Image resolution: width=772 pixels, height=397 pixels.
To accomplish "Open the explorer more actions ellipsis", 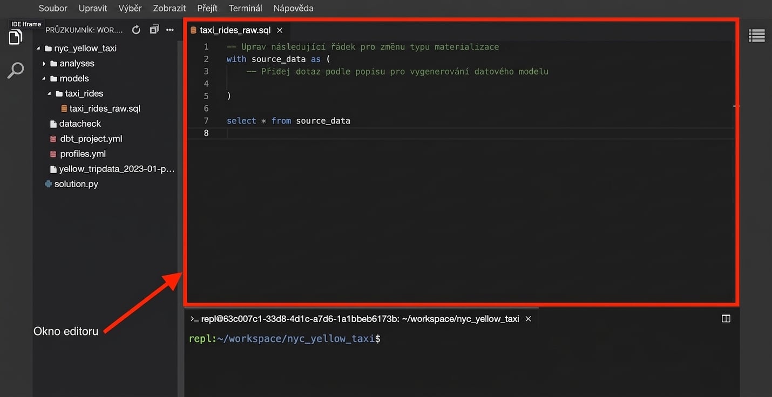I will 170,30.
